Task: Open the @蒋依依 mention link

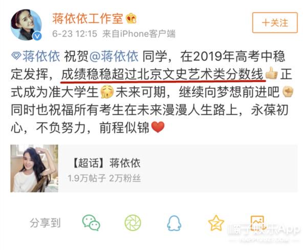Action: coord(114,56)
